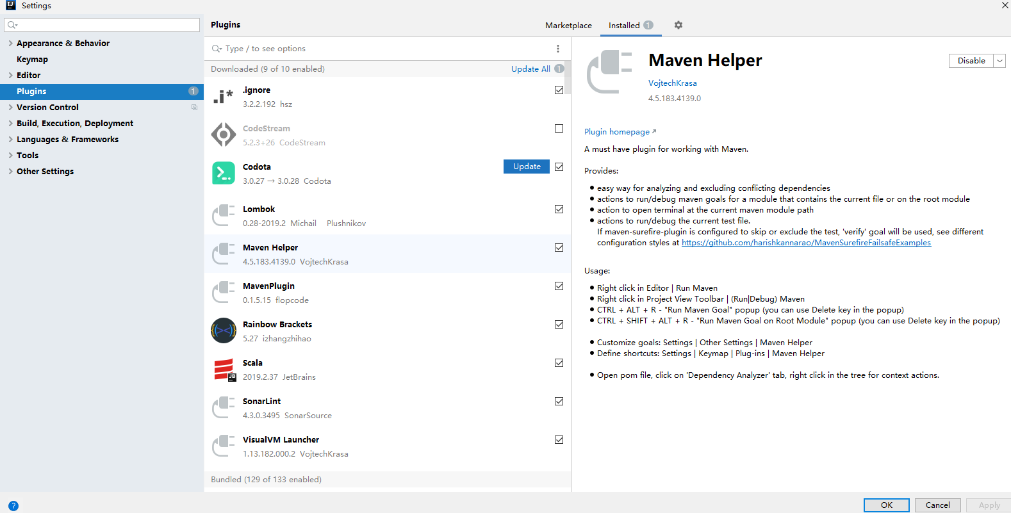The image size is (1011, 513).
Task: Switch to the Marketplace tab
Action: click(568, 26)
